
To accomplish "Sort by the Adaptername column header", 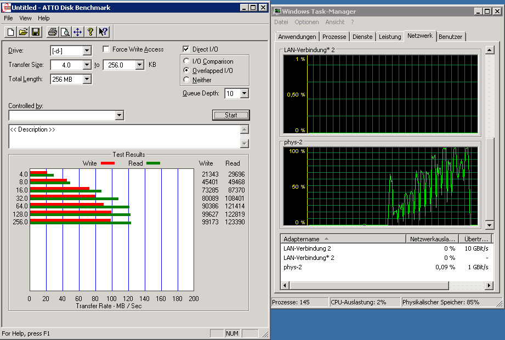I will point(343,239).
